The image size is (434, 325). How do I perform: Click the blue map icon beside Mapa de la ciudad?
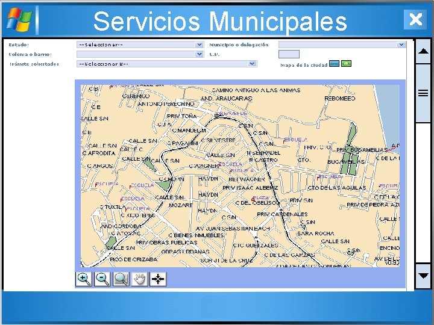(x=335, y=64)
